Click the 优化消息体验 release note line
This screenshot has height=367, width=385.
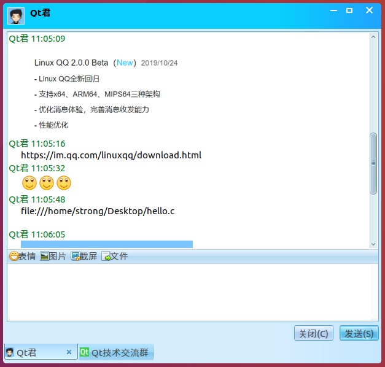(91, 110)
